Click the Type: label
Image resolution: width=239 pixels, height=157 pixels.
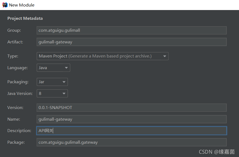click(13, 56)
